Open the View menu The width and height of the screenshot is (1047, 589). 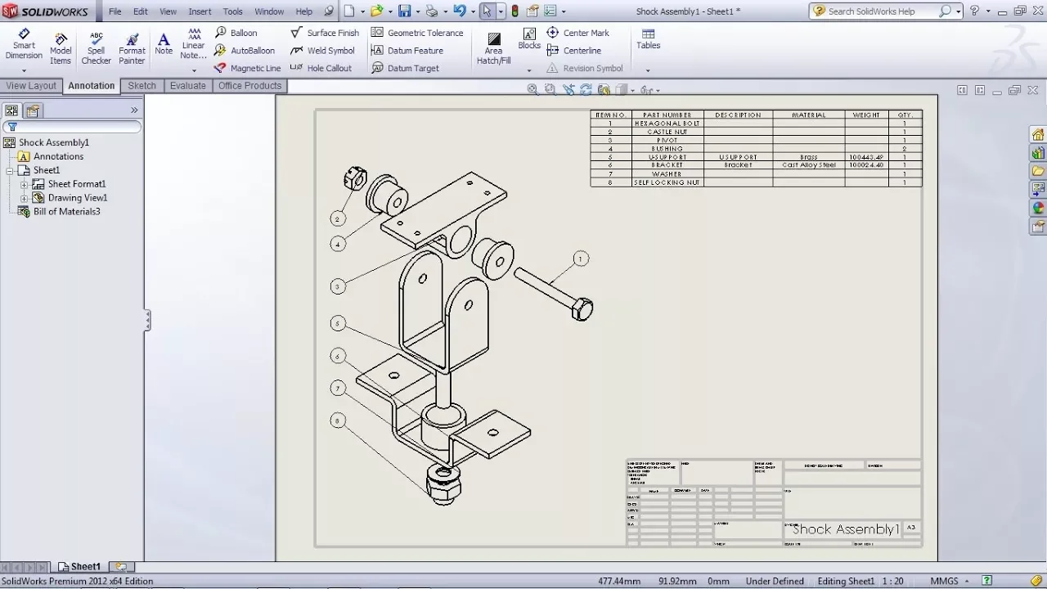(x=168, y=11)
